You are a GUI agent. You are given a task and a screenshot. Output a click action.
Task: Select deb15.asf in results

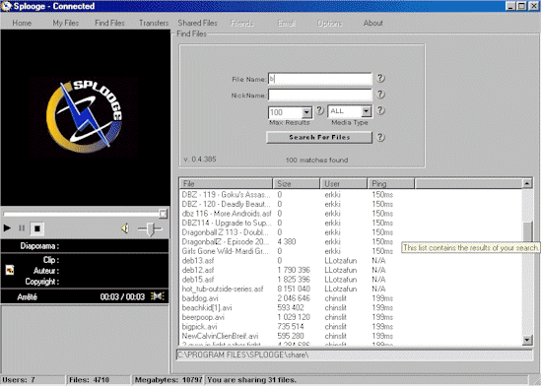tap(198, 280)
